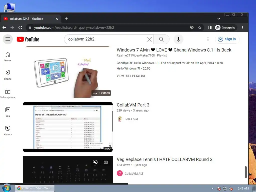Open the Windows Start menu orb

click(x=6, y=188)
